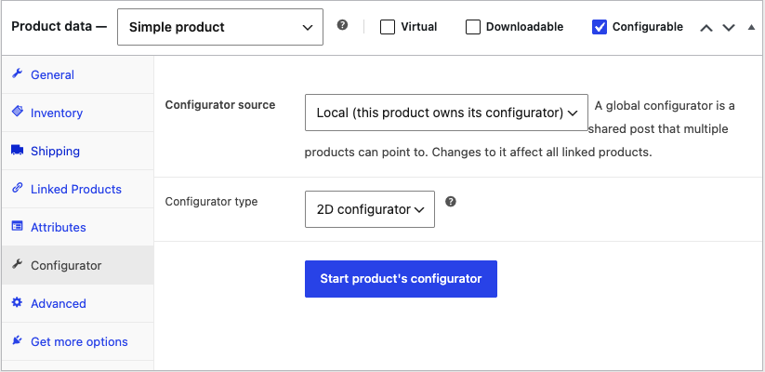Image resolution: width=765 pixels, height=372 pixels.
Task: Open the 2D configurator type dropdown
Action: pyautogui.click(x=370, y=209)
